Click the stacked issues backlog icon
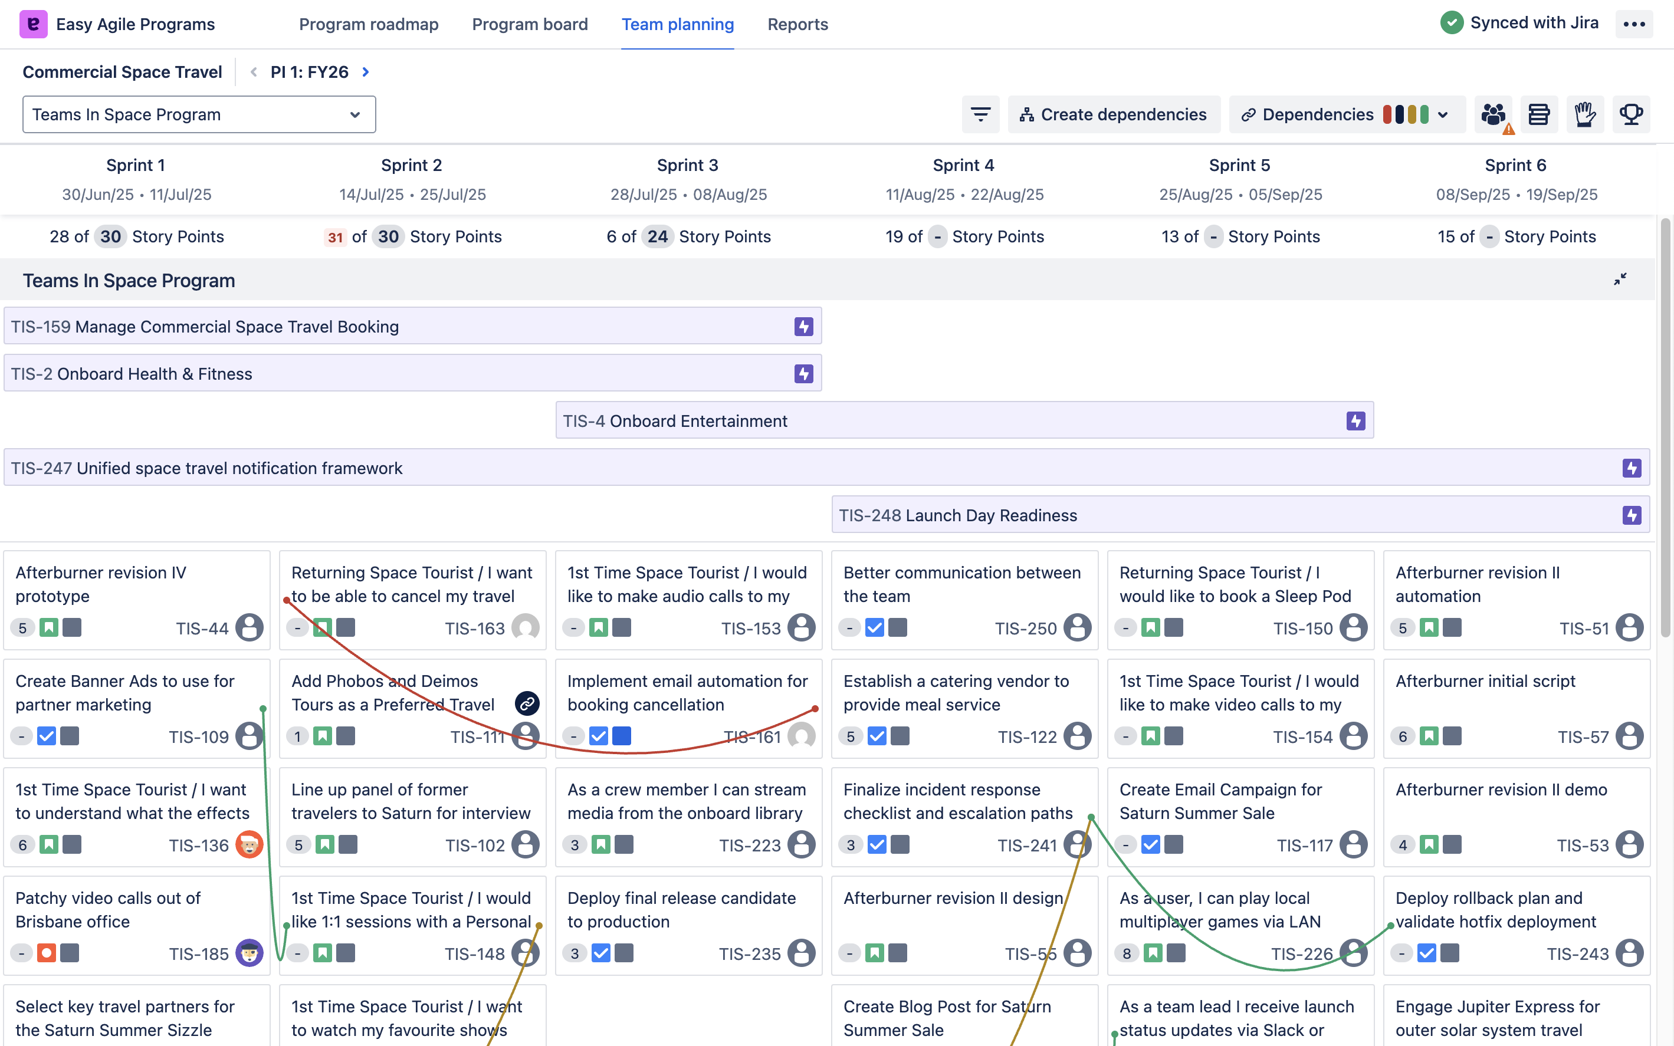The image size is (1674, 1046). 1538,114
